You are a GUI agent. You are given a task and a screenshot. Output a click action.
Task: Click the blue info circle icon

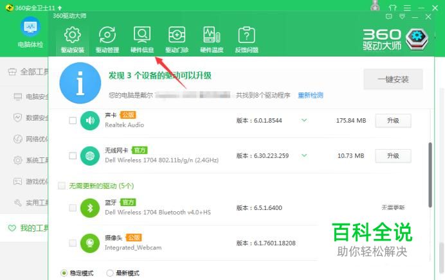80,83
